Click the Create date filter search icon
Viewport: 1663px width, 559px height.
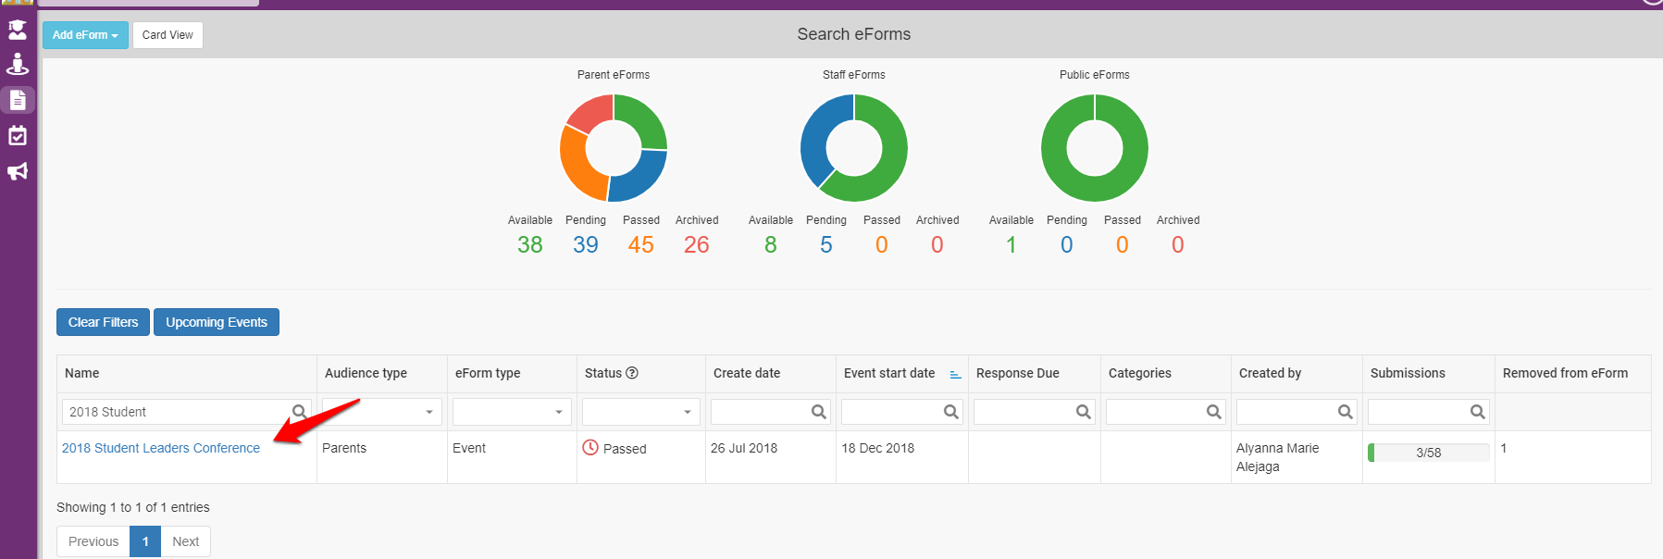[x=818, y=412]
